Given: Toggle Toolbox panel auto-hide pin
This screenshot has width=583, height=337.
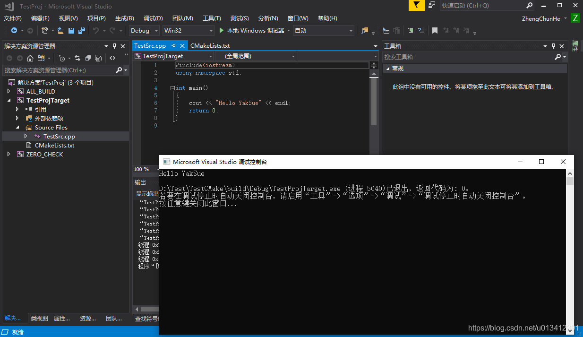Looking at the screenshot, I should (553, 46).
